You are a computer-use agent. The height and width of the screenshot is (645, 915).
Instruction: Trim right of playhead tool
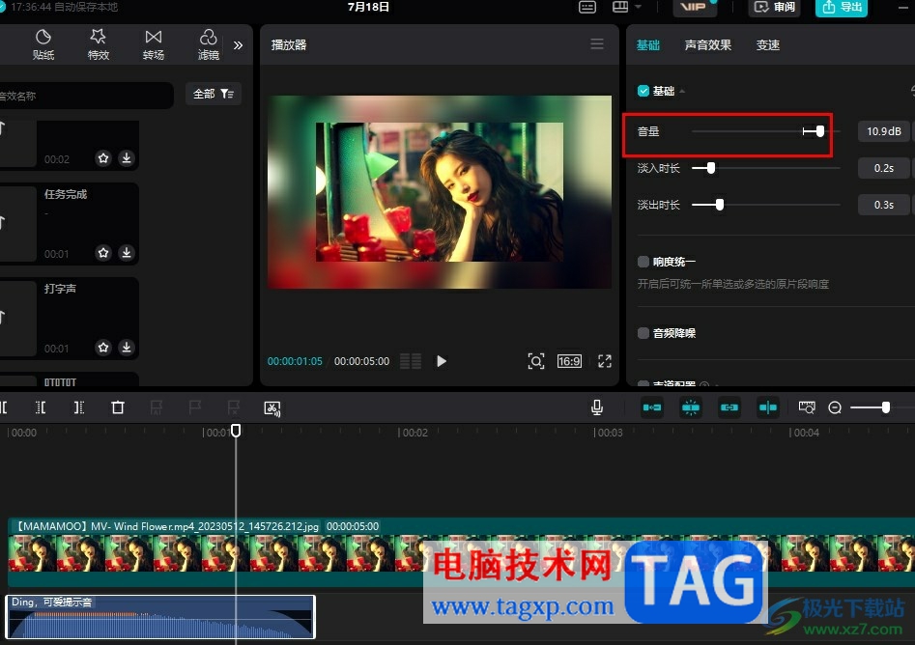[79, 407]
